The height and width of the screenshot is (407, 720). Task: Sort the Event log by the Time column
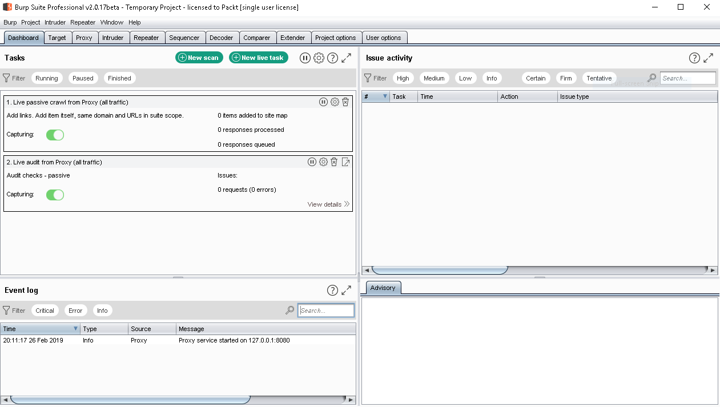tap(41, 329)
